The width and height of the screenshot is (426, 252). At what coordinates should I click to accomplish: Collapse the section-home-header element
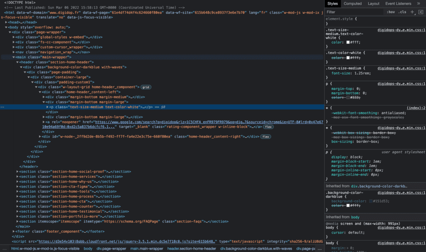tap(18, 62)
